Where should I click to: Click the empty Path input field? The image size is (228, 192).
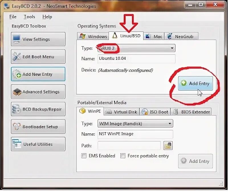click(x=129, y=145)
